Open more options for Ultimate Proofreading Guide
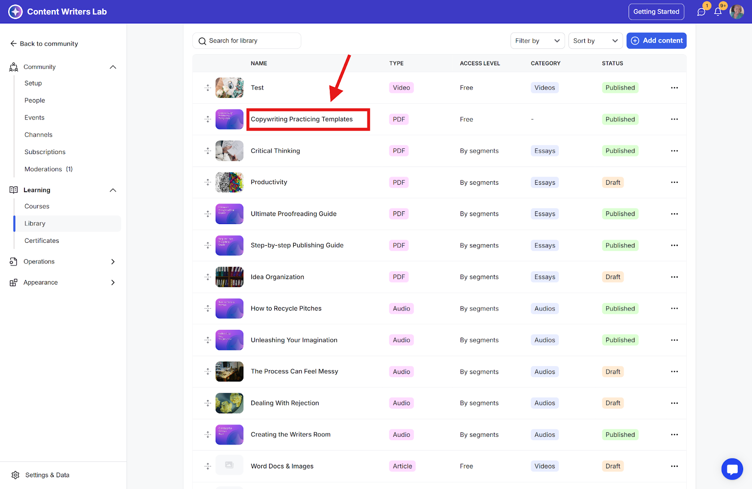Viewport: 752px width, 489px height. tap(674, 214)
